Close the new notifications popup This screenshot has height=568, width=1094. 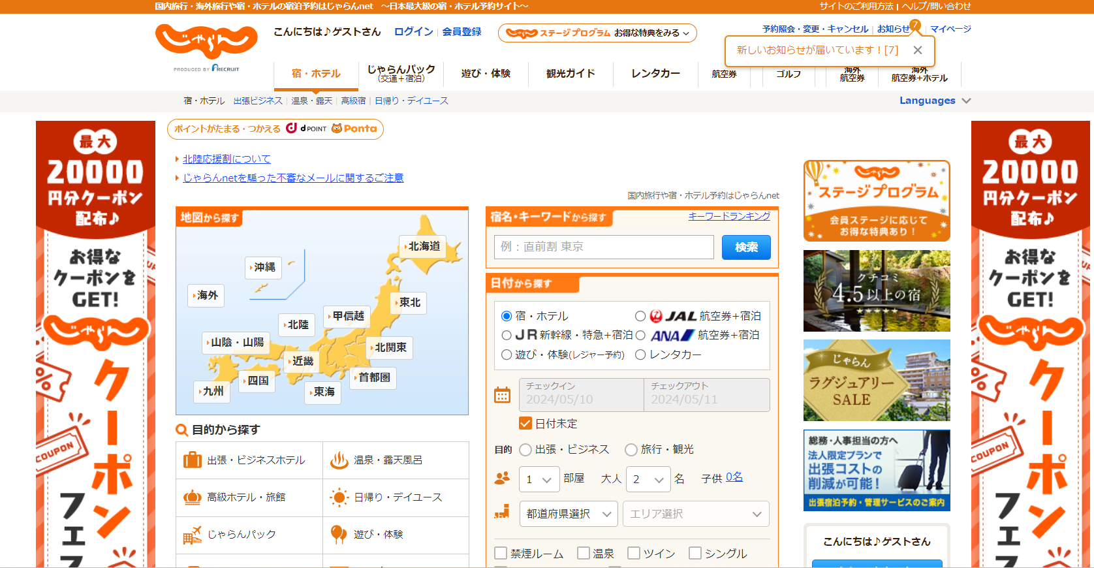coord(918,50)
